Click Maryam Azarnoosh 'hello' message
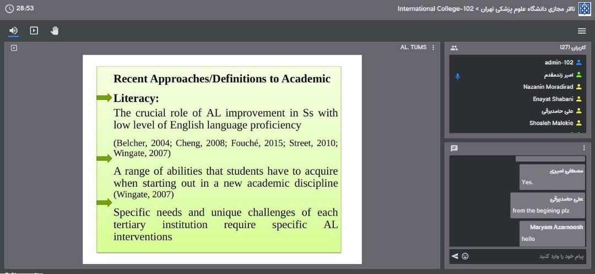Viewport: 595px width, 274px height. [552, 234]
